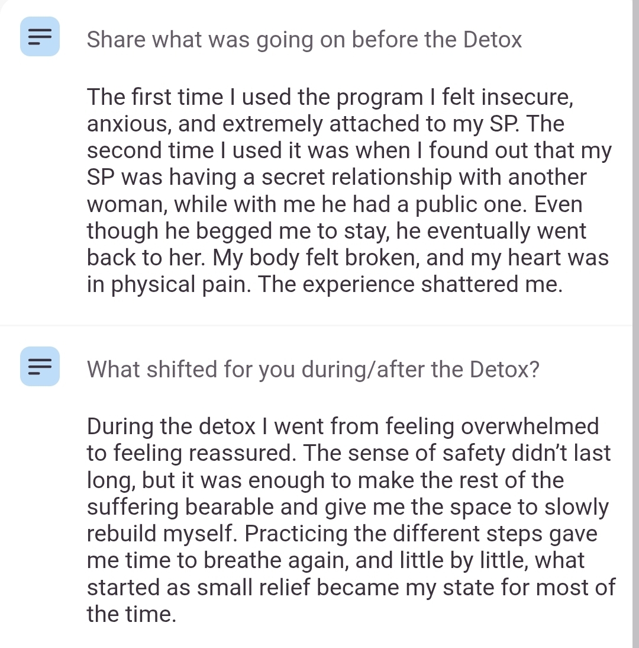
Task: Click the final line 'the time.'
Action: 131,613
